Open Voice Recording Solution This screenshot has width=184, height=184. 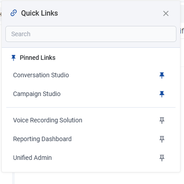(x=48, y=120)
